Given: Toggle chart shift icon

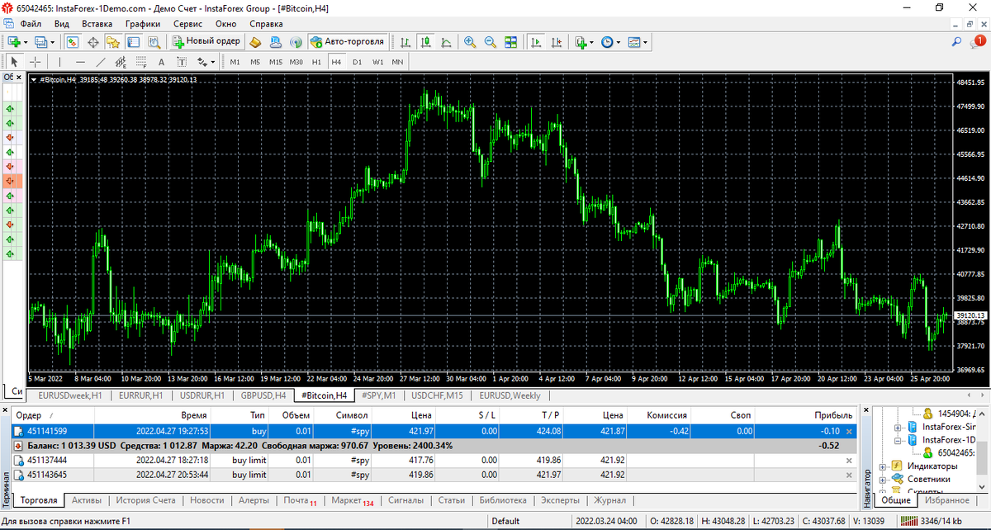Looking at the screenshot, I should pyautogui.click(x=557, y=41).
